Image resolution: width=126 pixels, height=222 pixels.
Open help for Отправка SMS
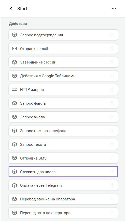click(112, 158)
